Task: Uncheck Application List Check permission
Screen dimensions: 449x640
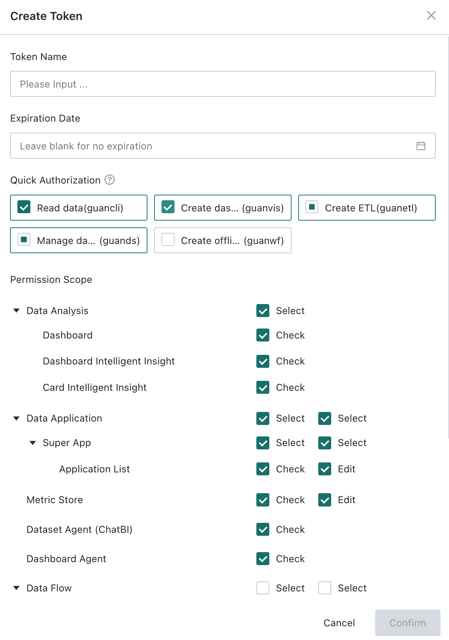Action: [x=263, y=469]
